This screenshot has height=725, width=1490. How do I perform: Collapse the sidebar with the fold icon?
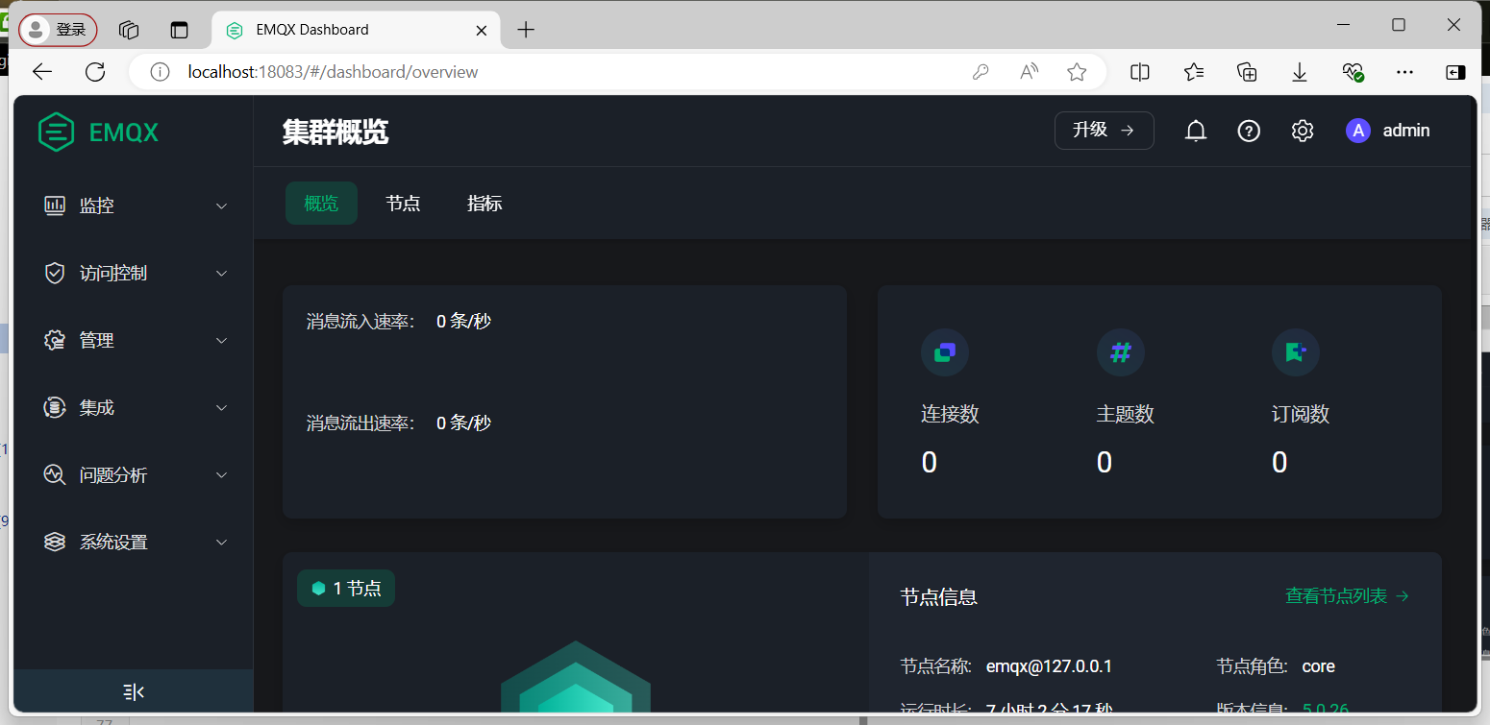pyautogui.click(x=134, y=691)
